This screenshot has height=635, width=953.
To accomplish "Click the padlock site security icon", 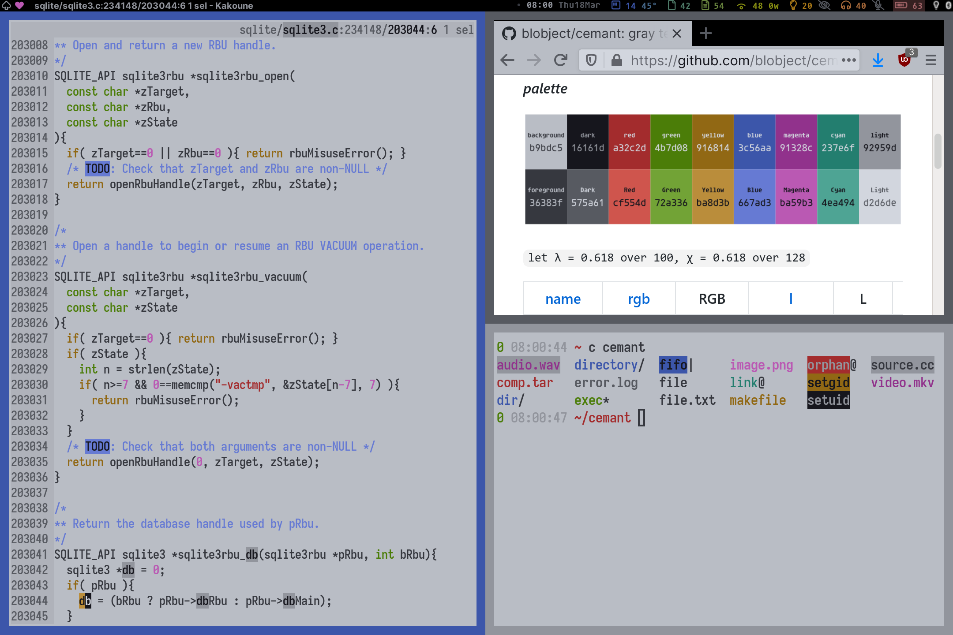I will tap(616, 60).
